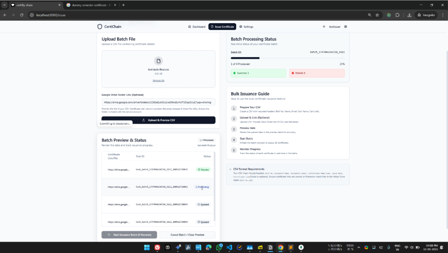
Task: Open Visual Studio Code from taskbar
Action: coord(229,247)
